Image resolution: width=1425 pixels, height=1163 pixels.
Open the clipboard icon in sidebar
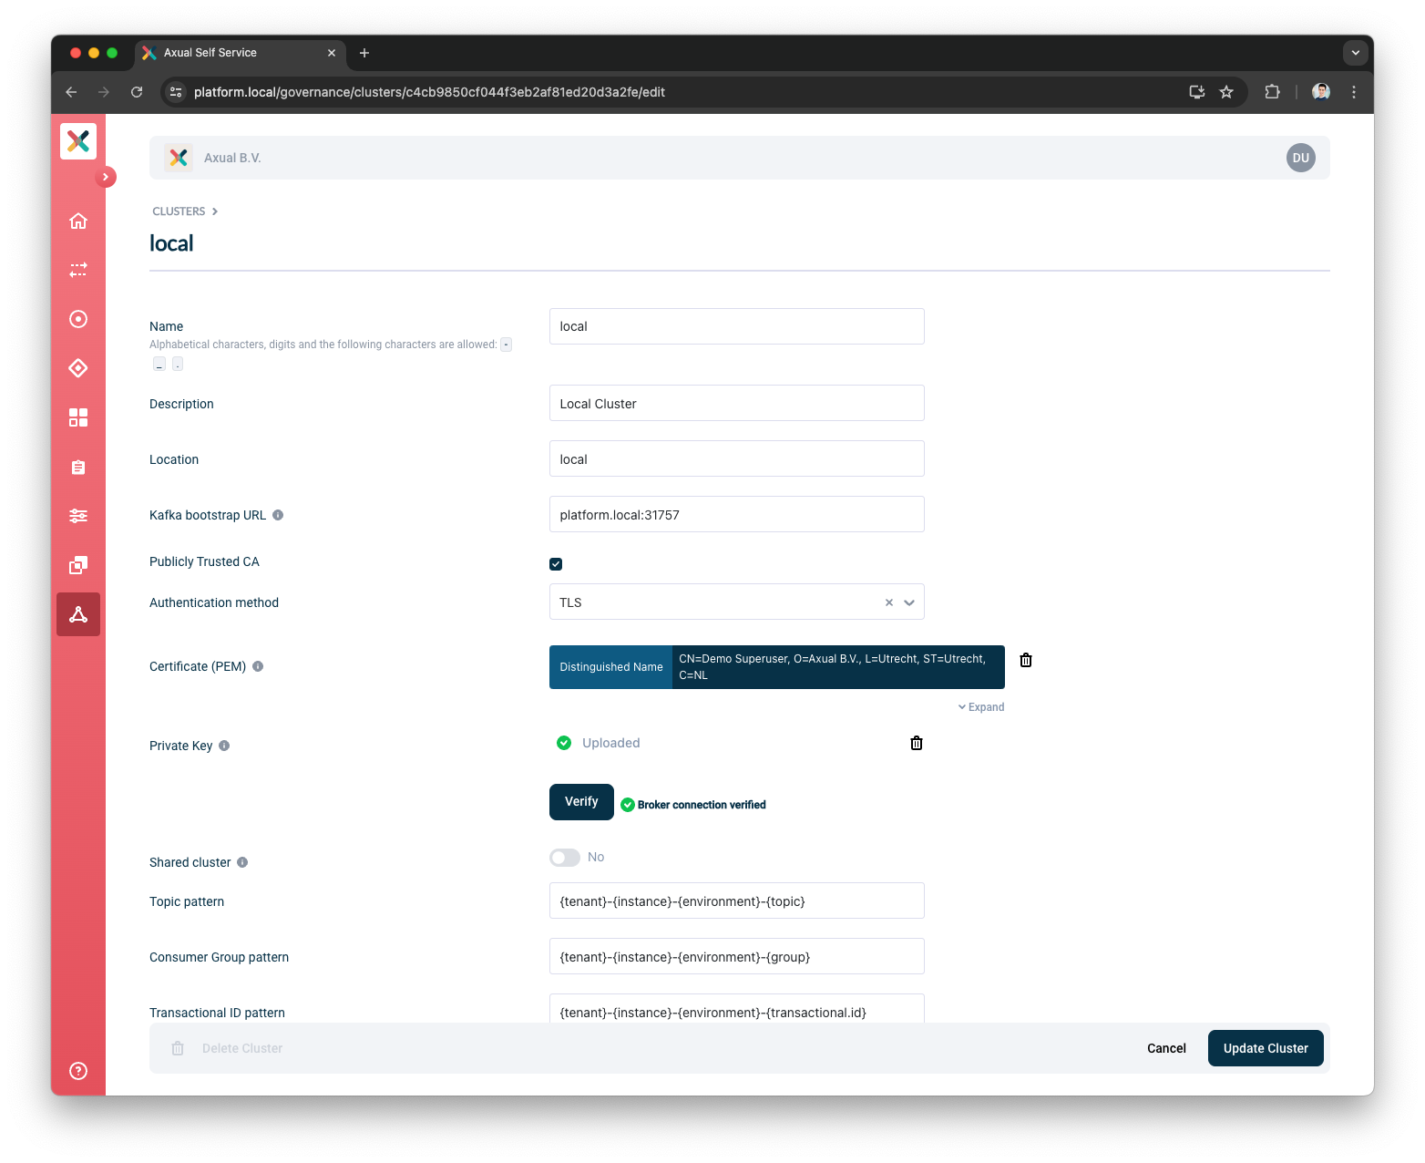pyautogui.click(x=78, y=467)
